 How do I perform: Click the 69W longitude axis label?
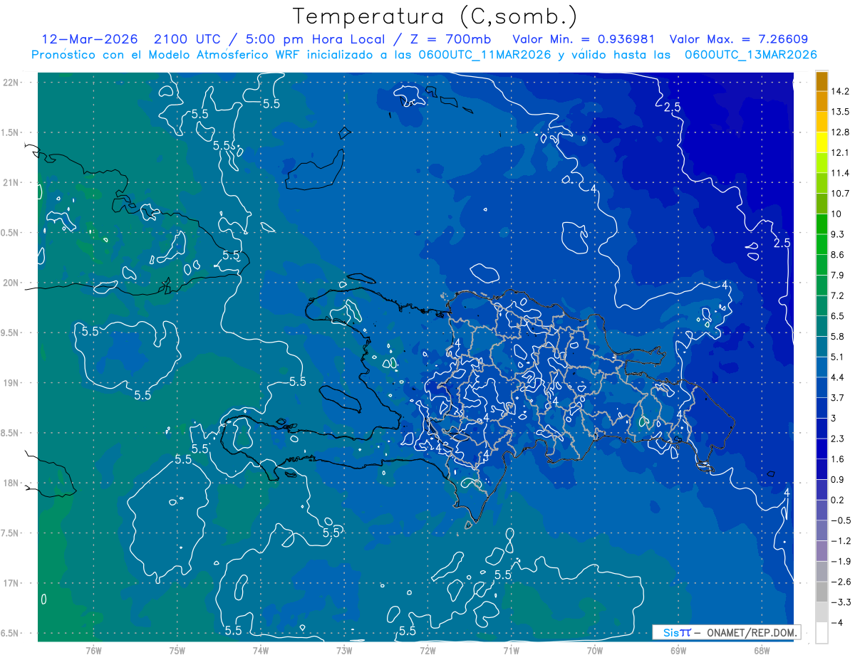(x=678, y=650)
